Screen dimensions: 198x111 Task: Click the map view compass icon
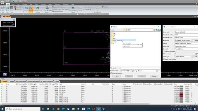tap(5, 75)
